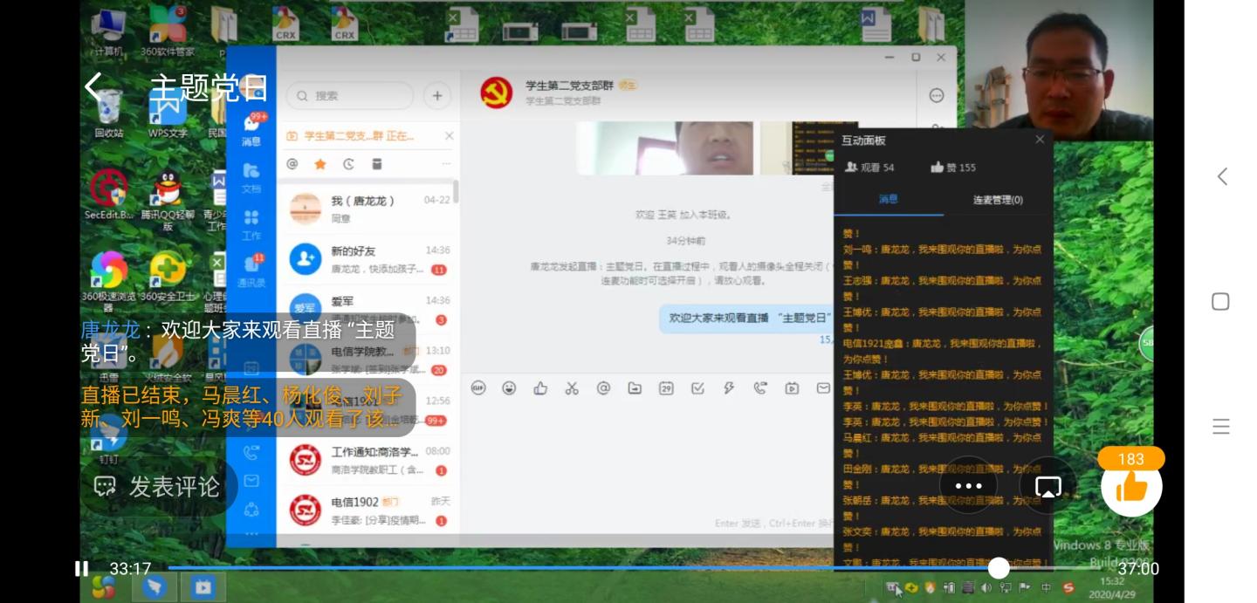
Task: Pause the video playback
Action: coord(81,569)
